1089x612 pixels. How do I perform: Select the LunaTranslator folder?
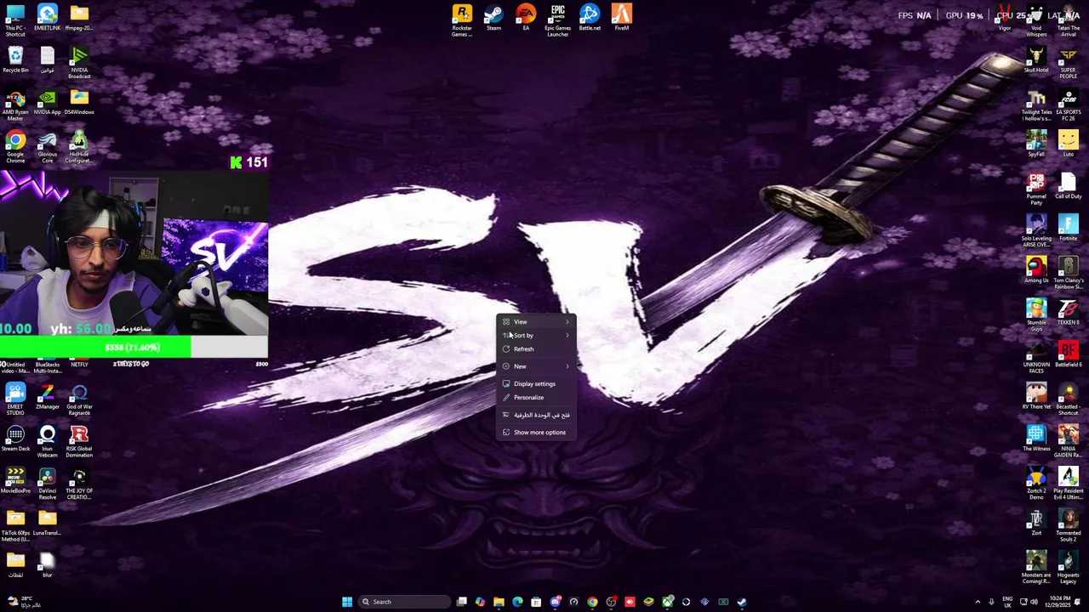48,523
